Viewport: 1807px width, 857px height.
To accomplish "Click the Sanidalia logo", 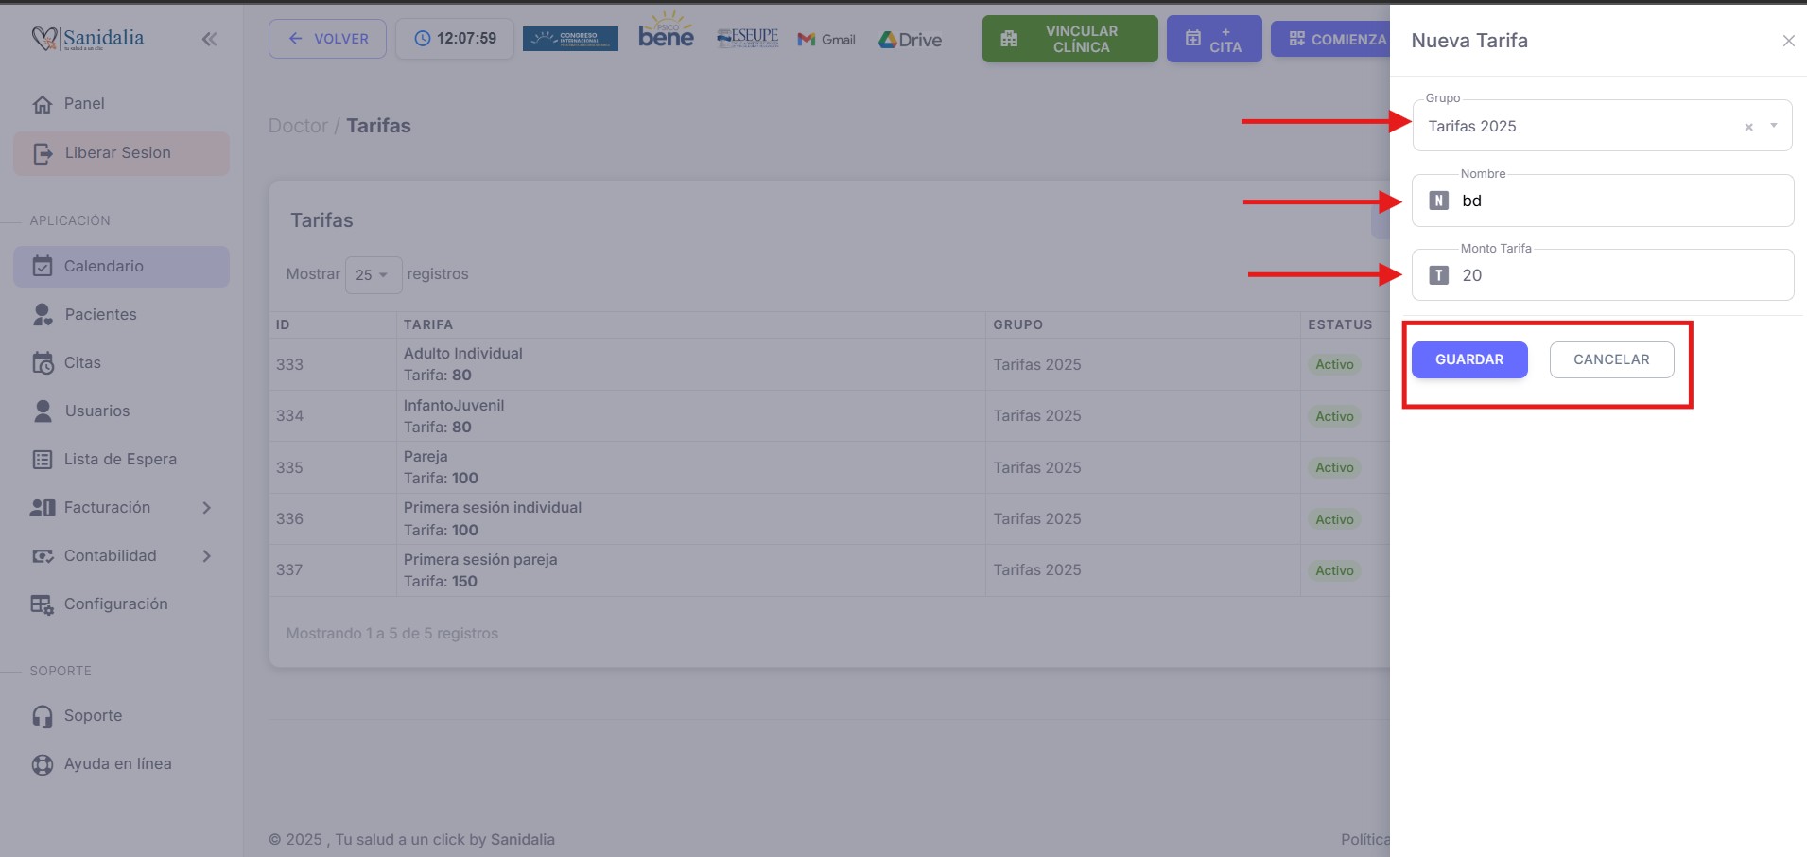I will click(x=88, y=39).
